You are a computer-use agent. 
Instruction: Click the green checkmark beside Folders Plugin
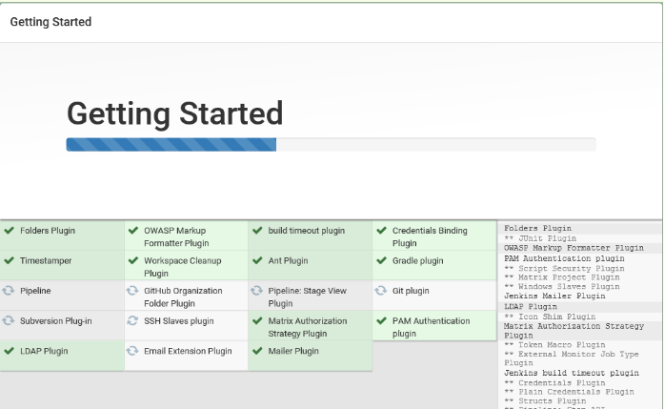pos(9,231)
